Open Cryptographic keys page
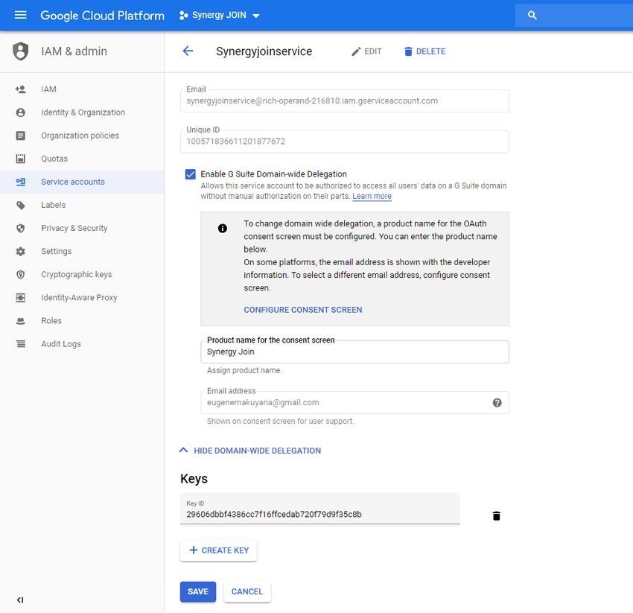Image resolution: width=633 pixels, height=613 pixels. 82,275
